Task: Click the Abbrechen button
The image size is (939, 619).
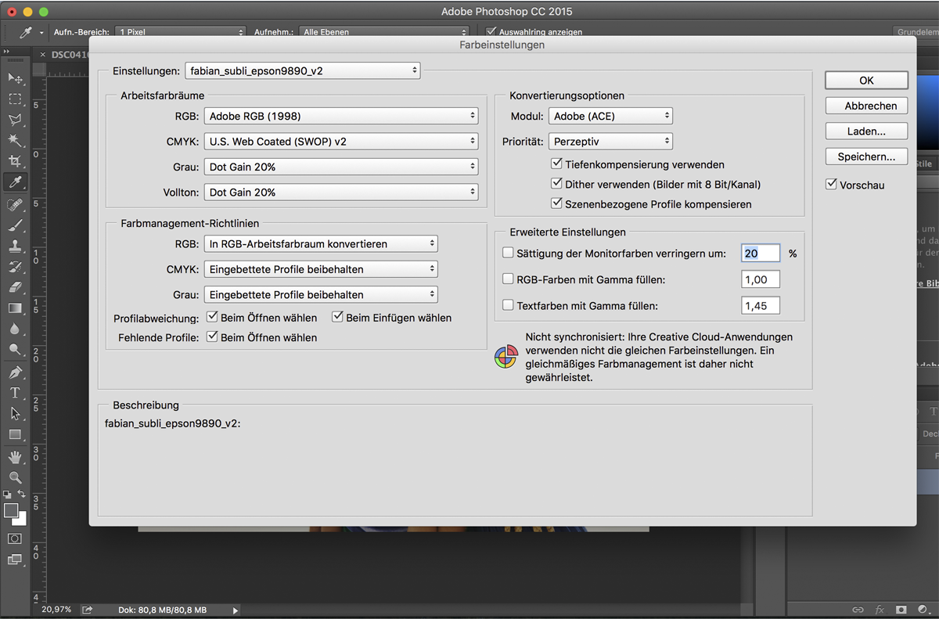Action: coord(866,106)
